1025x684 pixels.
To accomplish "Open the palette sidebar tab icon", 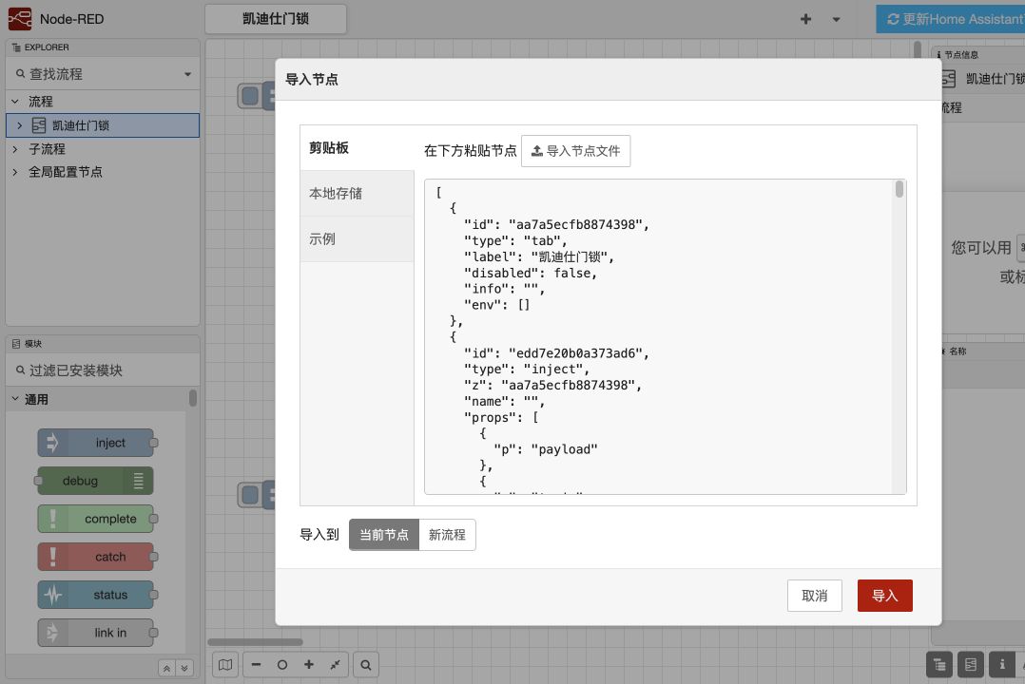I will coord(971,665).
